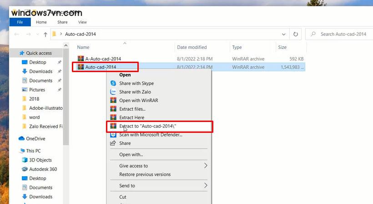373x204 pixels.
Task: Click the Share arrow icon in menu
Action: (113, 143)
